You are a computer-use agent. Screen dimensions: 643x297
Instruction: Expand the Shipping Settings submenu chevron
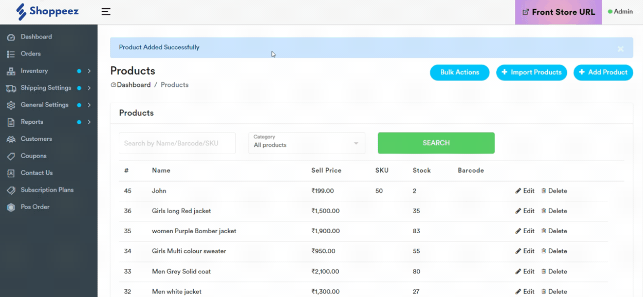[x=89, y=88]
